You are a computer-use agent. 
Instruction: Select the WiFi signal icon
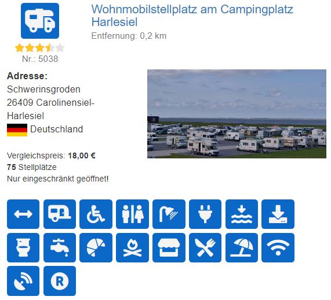pos(278,247)
